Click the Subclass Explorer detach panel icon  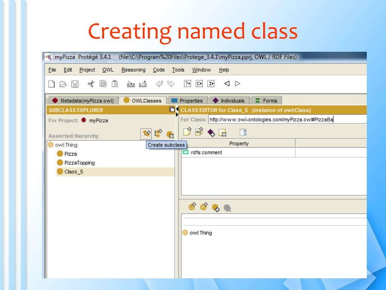pos(172,109)
